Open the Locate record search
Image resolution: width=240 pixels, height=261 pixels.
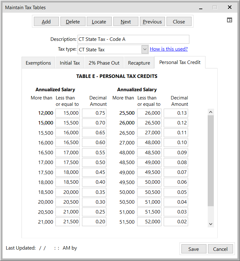pyautogui.click(x=99, y=22)
